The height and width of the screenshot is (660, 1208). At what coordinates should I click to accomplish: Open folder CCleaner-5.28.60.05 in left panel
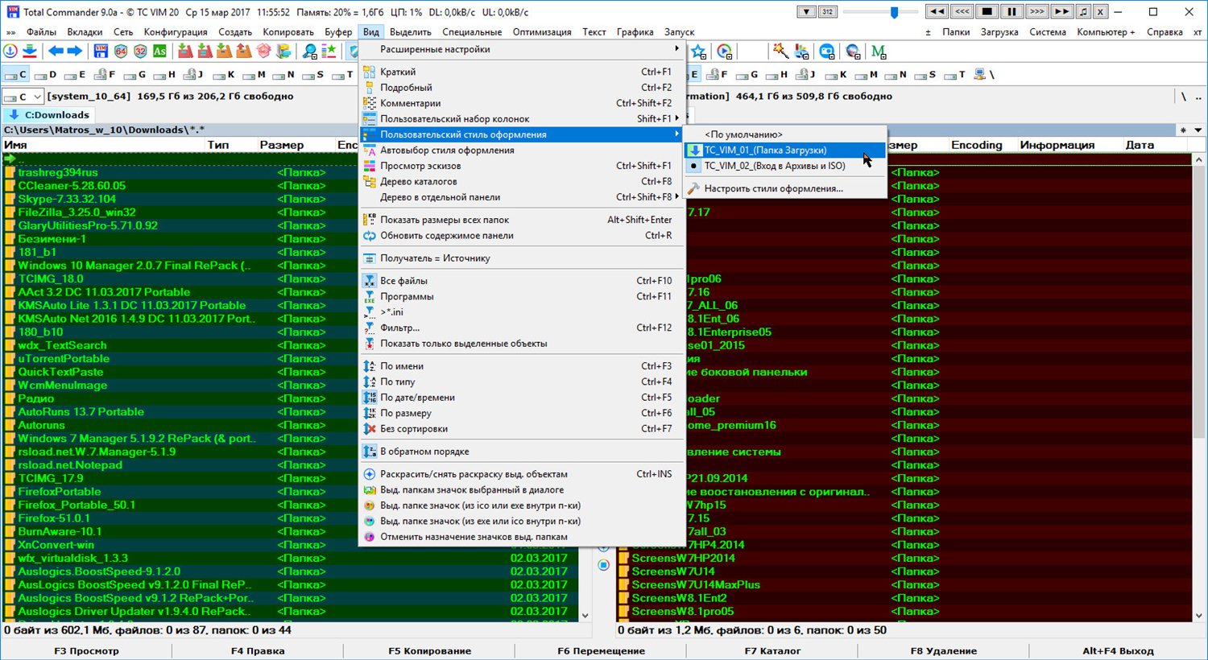pos(72,186)
